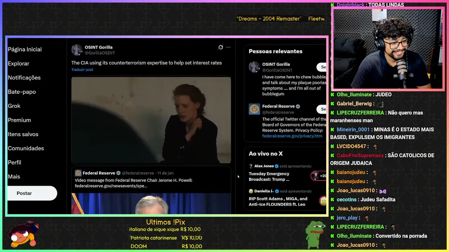Screen dimensions: 449x252
Task: Click the Pessoas relevantes heading
Action: 275,51
